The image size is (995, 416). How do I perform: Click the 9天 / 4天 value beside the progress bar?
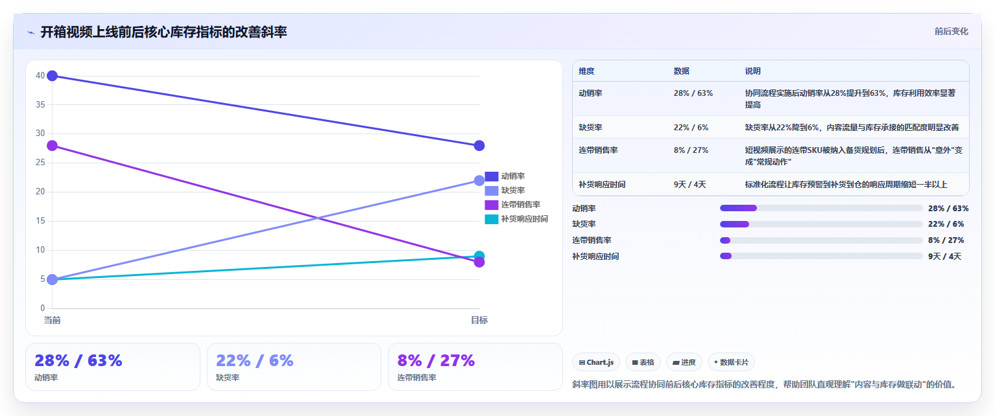(x=944, y=256)
